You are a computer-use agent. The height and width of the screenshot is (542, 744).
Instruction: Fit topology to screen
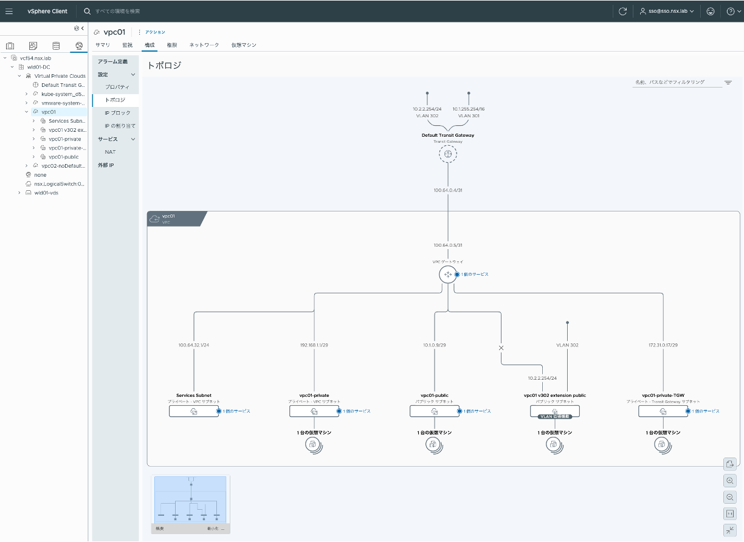point(730,530)
